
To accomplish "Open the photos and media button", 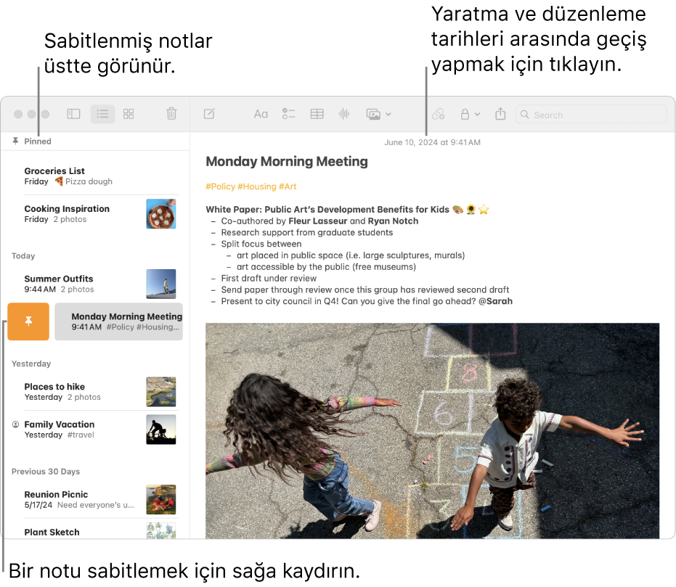I will (x=373, y=114).
